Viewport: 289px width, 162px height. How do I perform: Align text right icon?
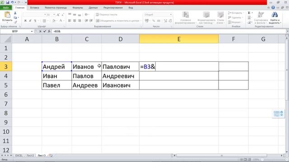tap(79, 21)
